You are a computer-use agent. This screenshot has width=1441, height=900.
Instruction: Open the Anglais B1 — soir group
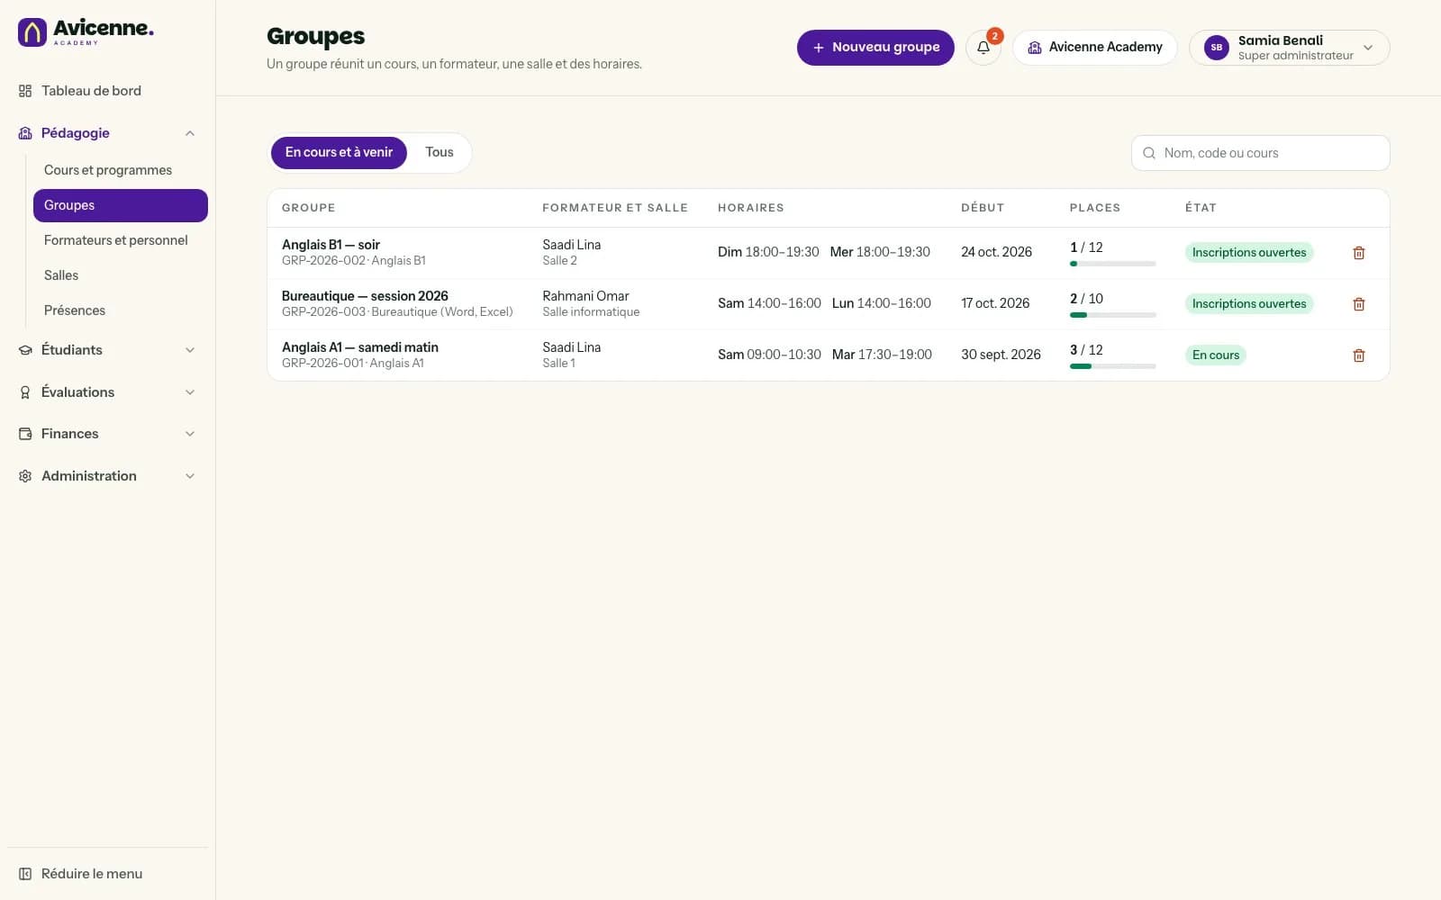tap(331, 245)
